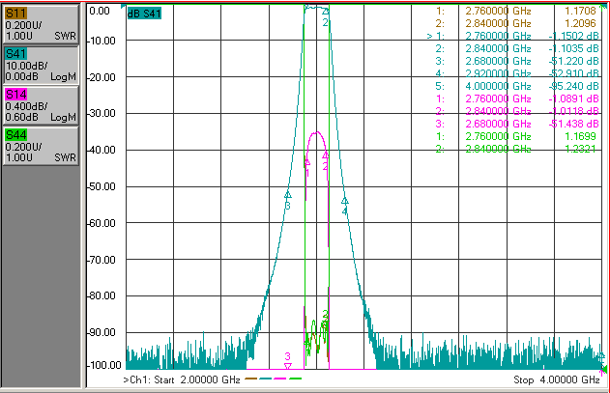
Task: Click the Stop 4.00000 GHz label
Action: click(x=557, y=379)
